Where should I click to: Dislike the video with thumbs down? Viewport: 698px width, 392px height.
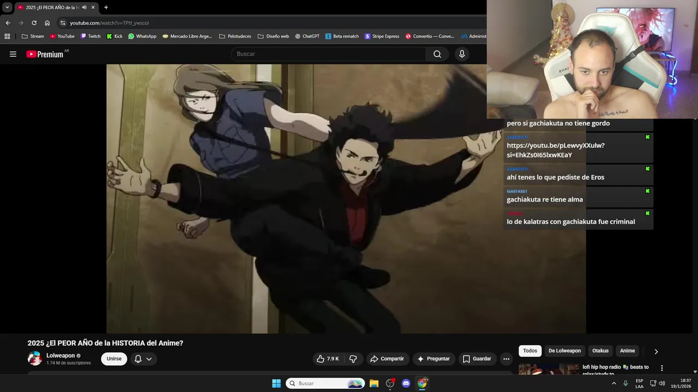(x=353, y=359)
